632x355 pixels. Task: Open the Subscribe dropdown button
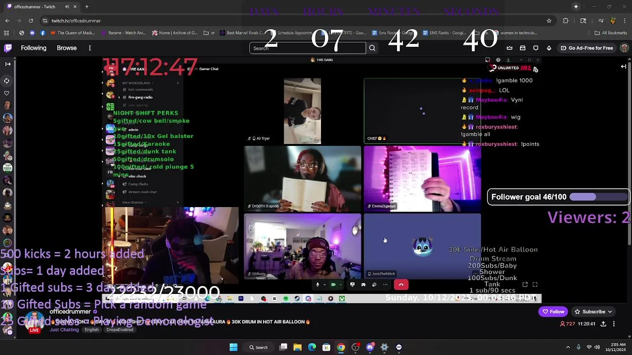tap(593, 312)
